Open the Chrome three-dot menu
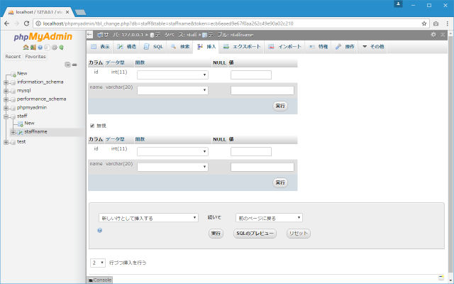Image resolution: width=454 pixels, height=284 pixels. point(448,23)
